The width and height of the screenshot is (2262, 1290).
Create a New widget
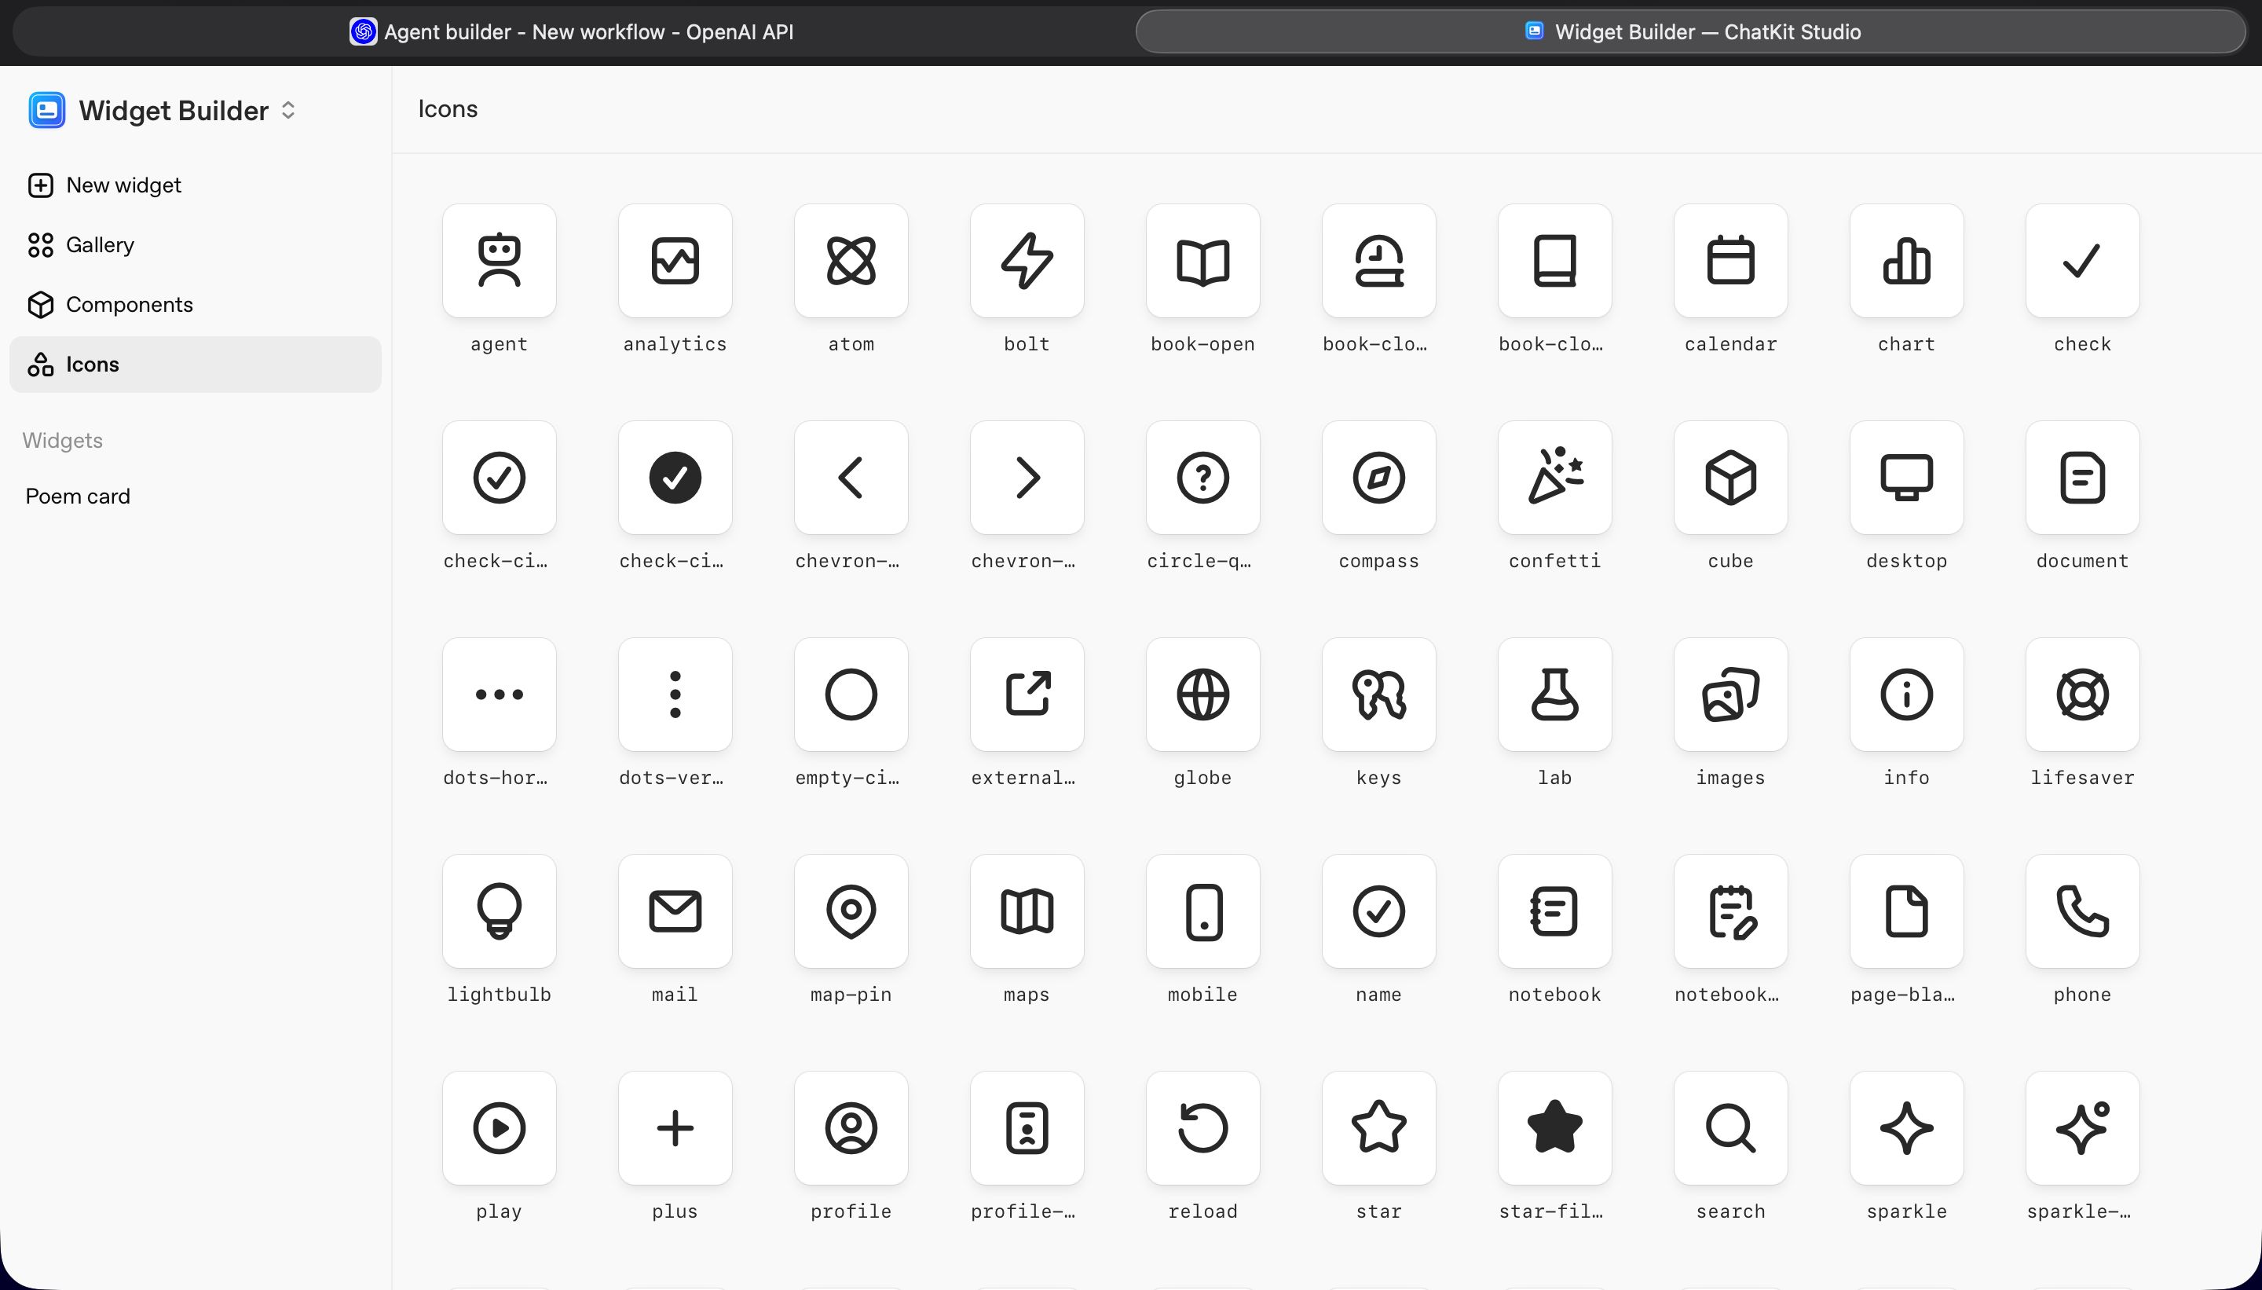123,185
